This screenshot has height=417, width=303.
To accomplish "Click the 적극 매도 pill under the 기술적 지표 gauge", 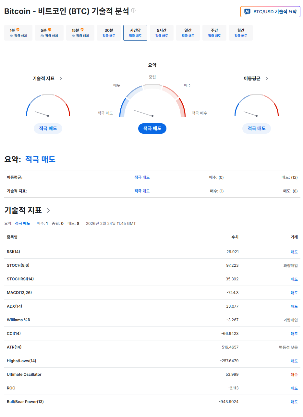I will [x=48, y=129].
